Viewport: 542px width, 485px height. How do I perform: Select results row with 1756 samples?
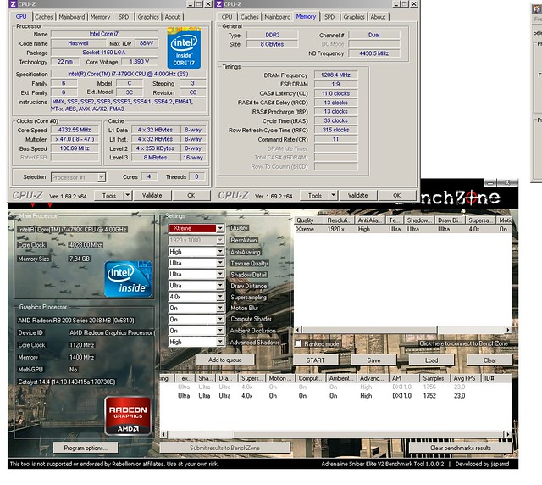click(x=336, y=387)
